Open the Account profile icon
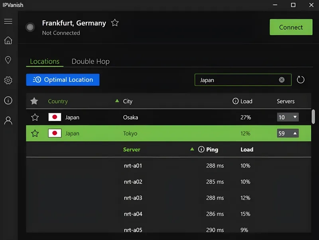The image size is (319, 240). (8, 121)
